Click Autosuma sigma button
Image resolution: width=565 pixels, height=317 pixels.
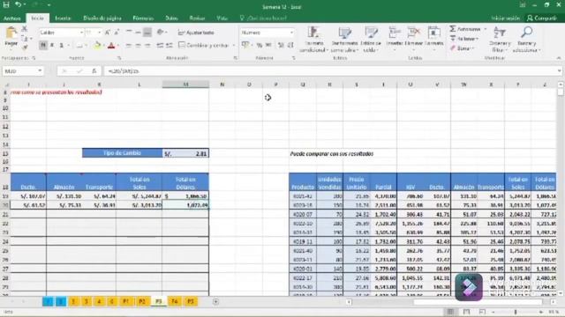pos(465,29)
